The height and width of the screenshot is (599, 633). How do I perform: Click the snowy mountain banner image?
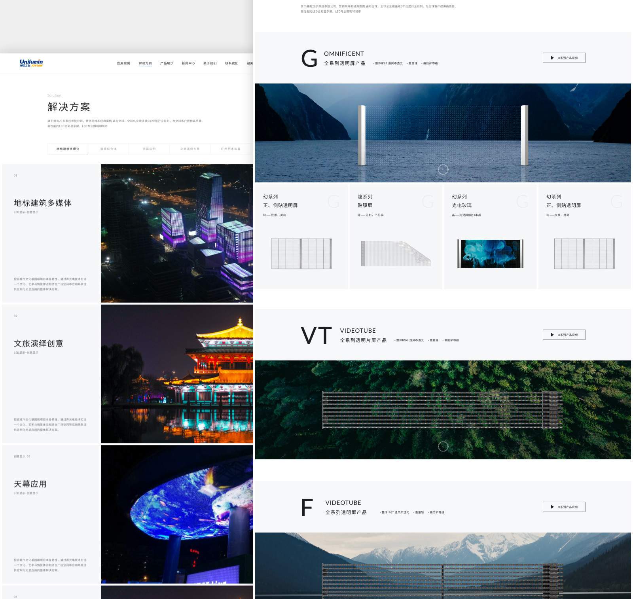(443, 566)
